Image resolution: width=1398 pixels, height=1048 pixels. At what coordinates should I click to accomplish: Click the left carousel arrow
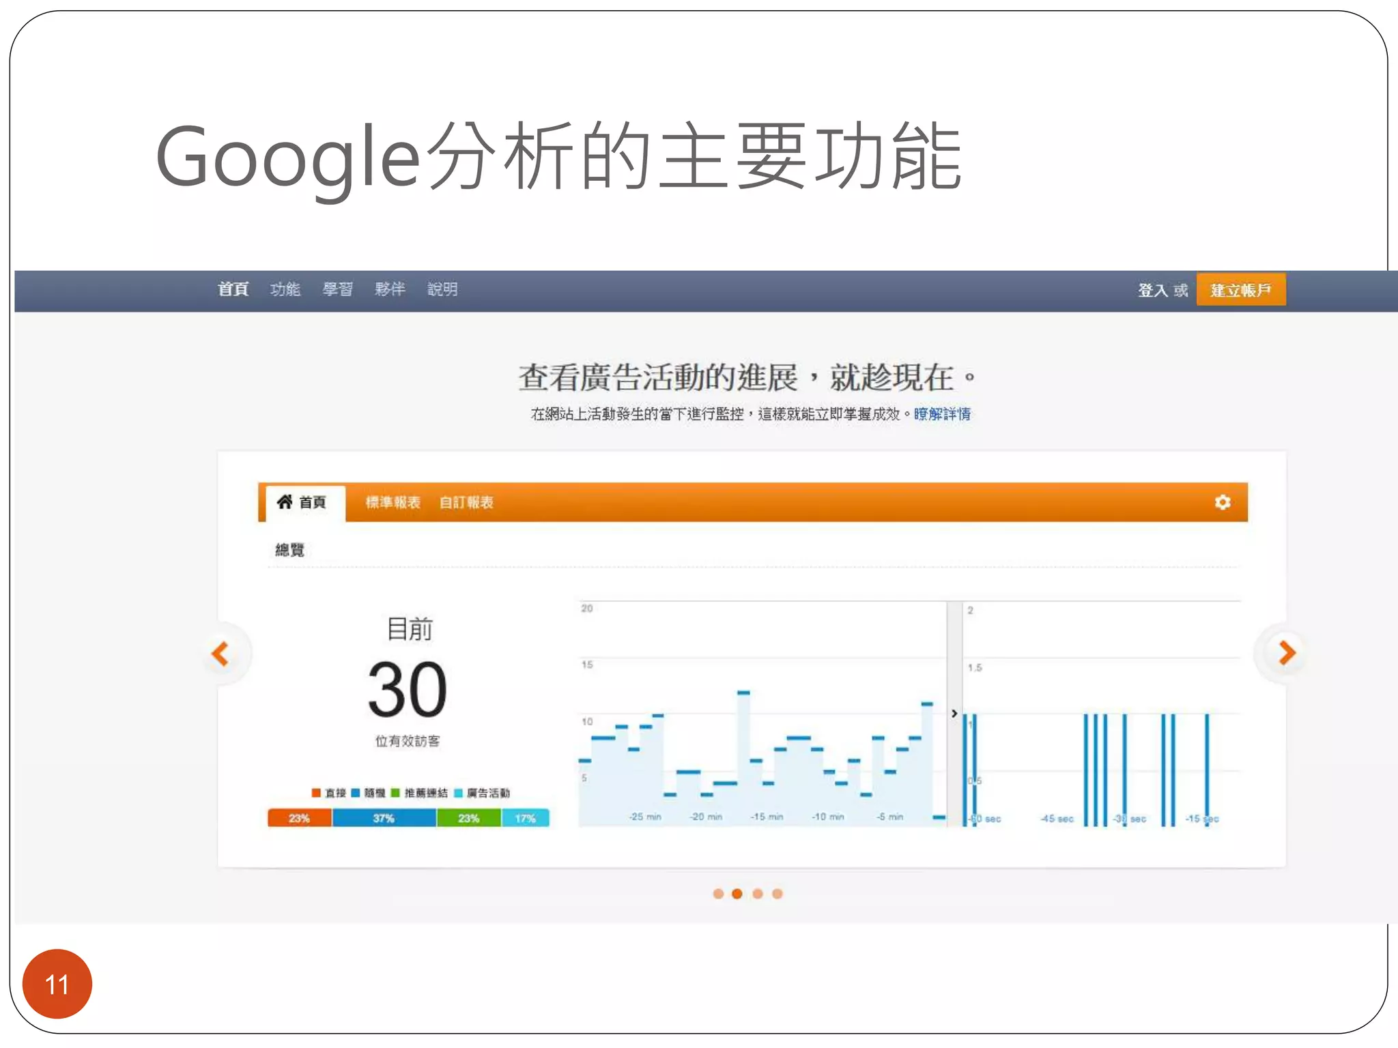(220, 654)
